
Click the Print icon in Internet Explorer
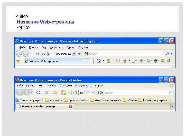pos(125,61)
